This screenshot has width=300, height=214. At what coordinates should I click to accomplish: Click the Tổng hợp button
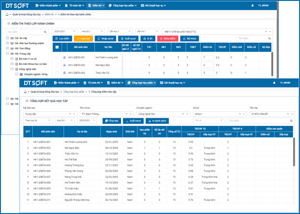click(x=112, y=121)
